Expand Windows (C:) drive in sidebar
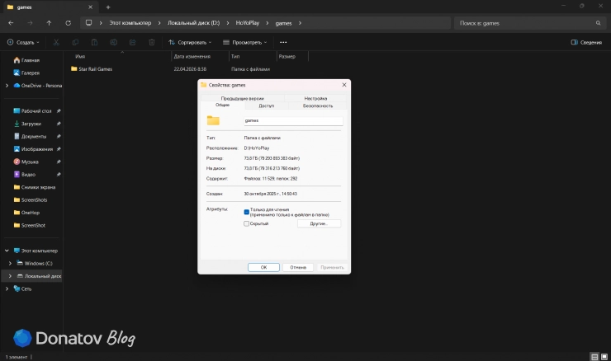Screen dimensions: 611x361 click(10, 264)
